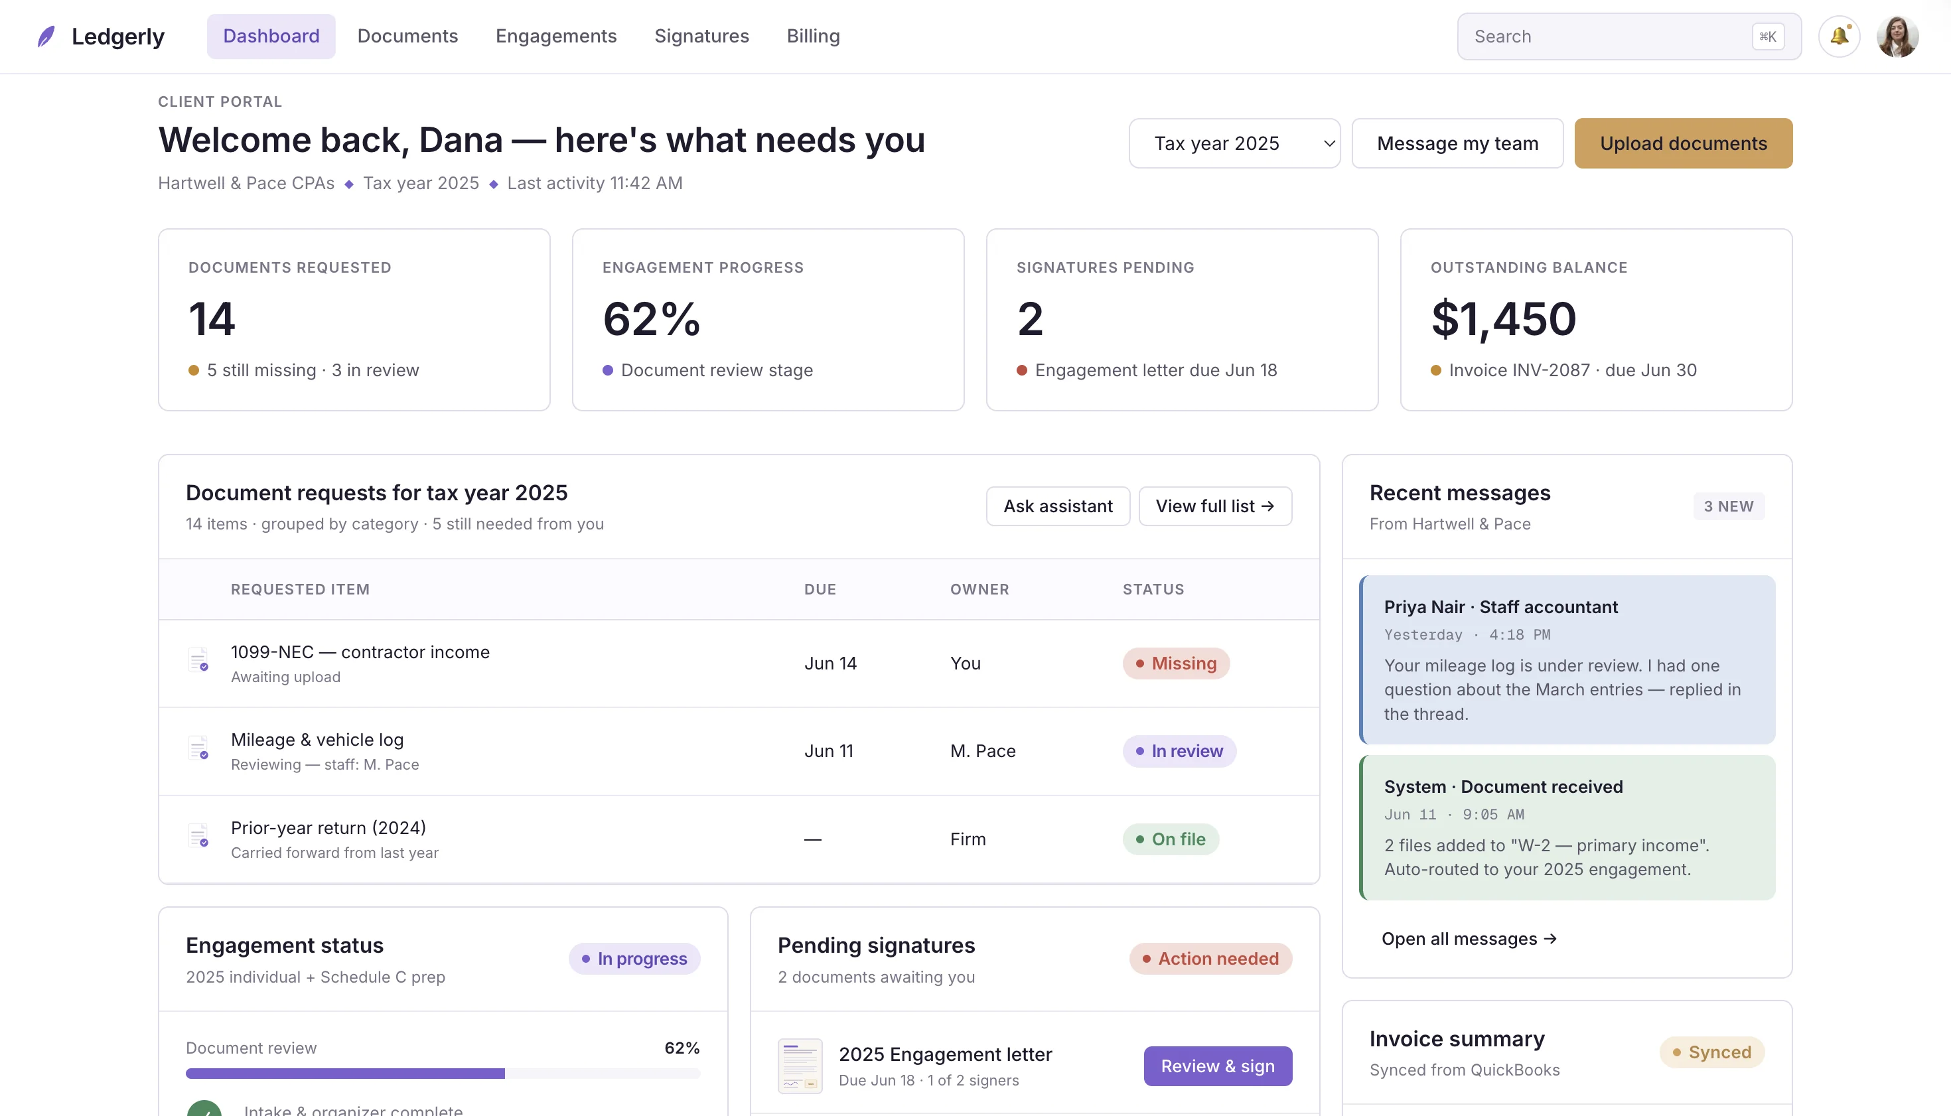Screen dimensions: 1951x1116
Task: Focus the Search field
Action: (1629, 36)
